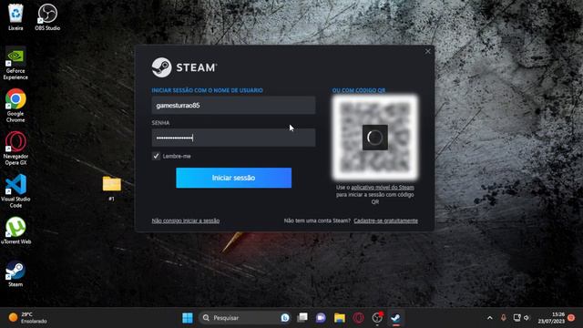This screenshot has height=328, width=583.
Task: Expand the hidden system tray icons chevron
Action: 490,318
